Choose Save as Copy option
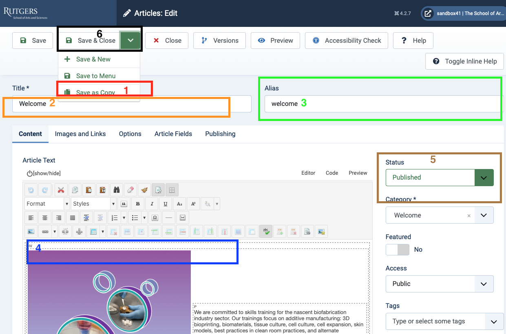The width and height of the screenshot is (506, 334). (x=99, y=92)
